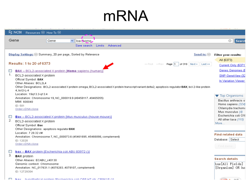Expand the Display Settings options
This screenshot has width=251, height=183.
36,55
